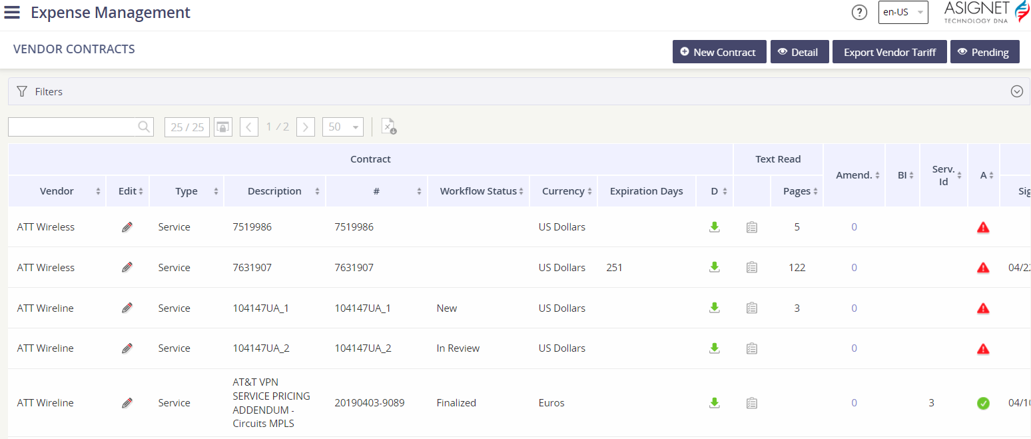Viewport: 1031px width, 439px height.
Task: Click the 'Euros' currency cell
Action: [551, 403]
